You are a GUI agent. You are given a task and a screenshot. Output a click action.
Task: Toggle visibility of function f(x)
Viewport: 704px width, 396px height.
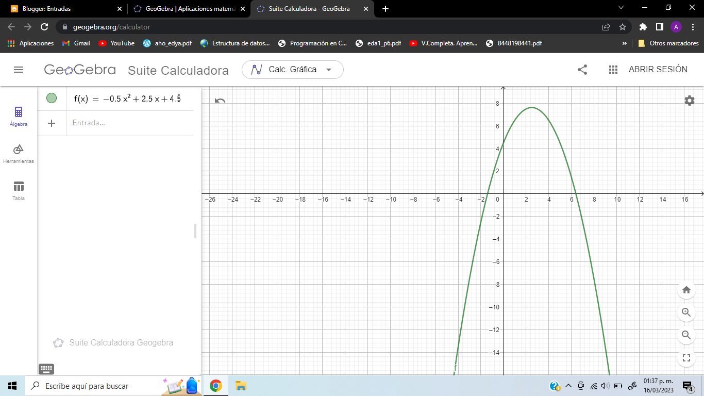pyautogui.click(x=52, y=98)
